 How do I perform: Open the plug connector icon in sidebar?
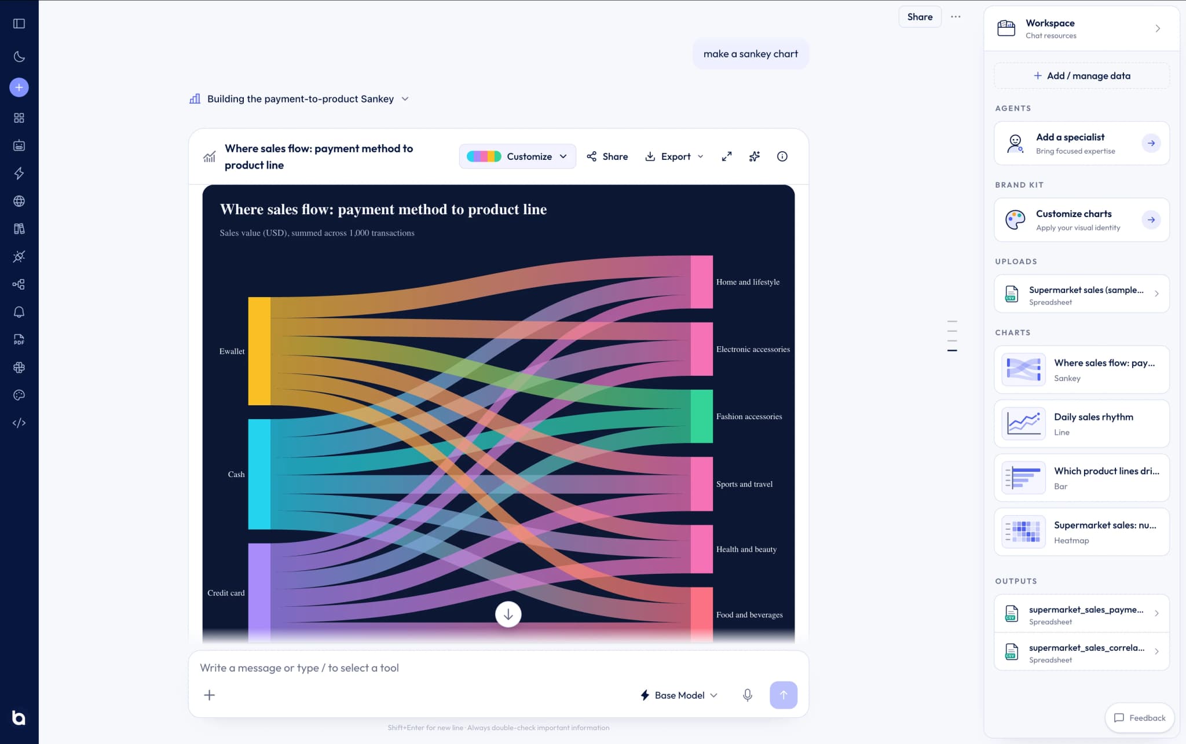click(19, 256)
